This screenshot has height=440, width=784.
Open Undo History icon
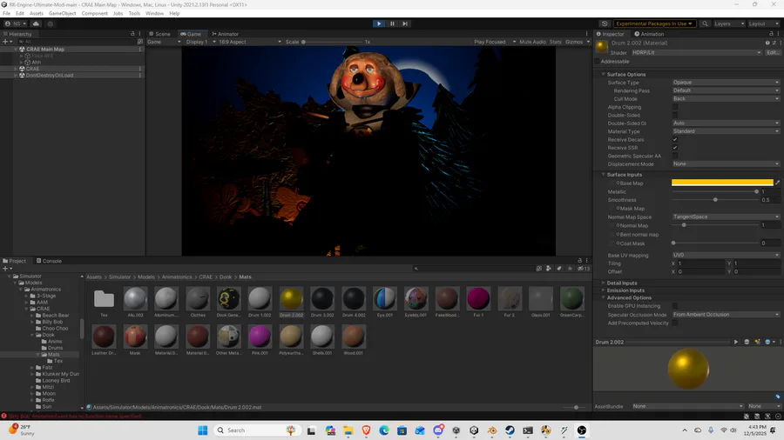click(605, 23)
